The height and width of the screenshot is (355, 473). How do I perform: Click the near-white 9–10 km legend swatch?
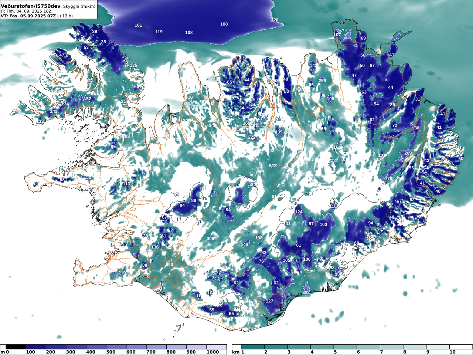click(438, 347)
